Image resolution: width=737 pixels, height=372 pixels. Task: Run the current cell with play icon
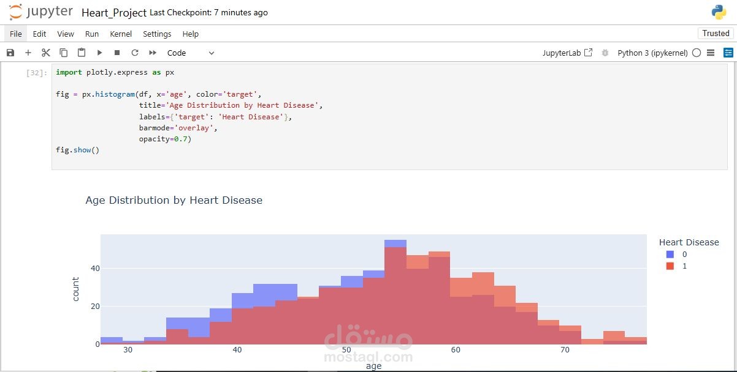[x=99, y=53]
